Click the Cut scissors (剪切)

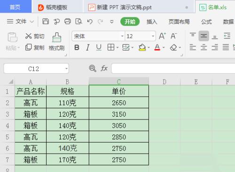[35, 36]
